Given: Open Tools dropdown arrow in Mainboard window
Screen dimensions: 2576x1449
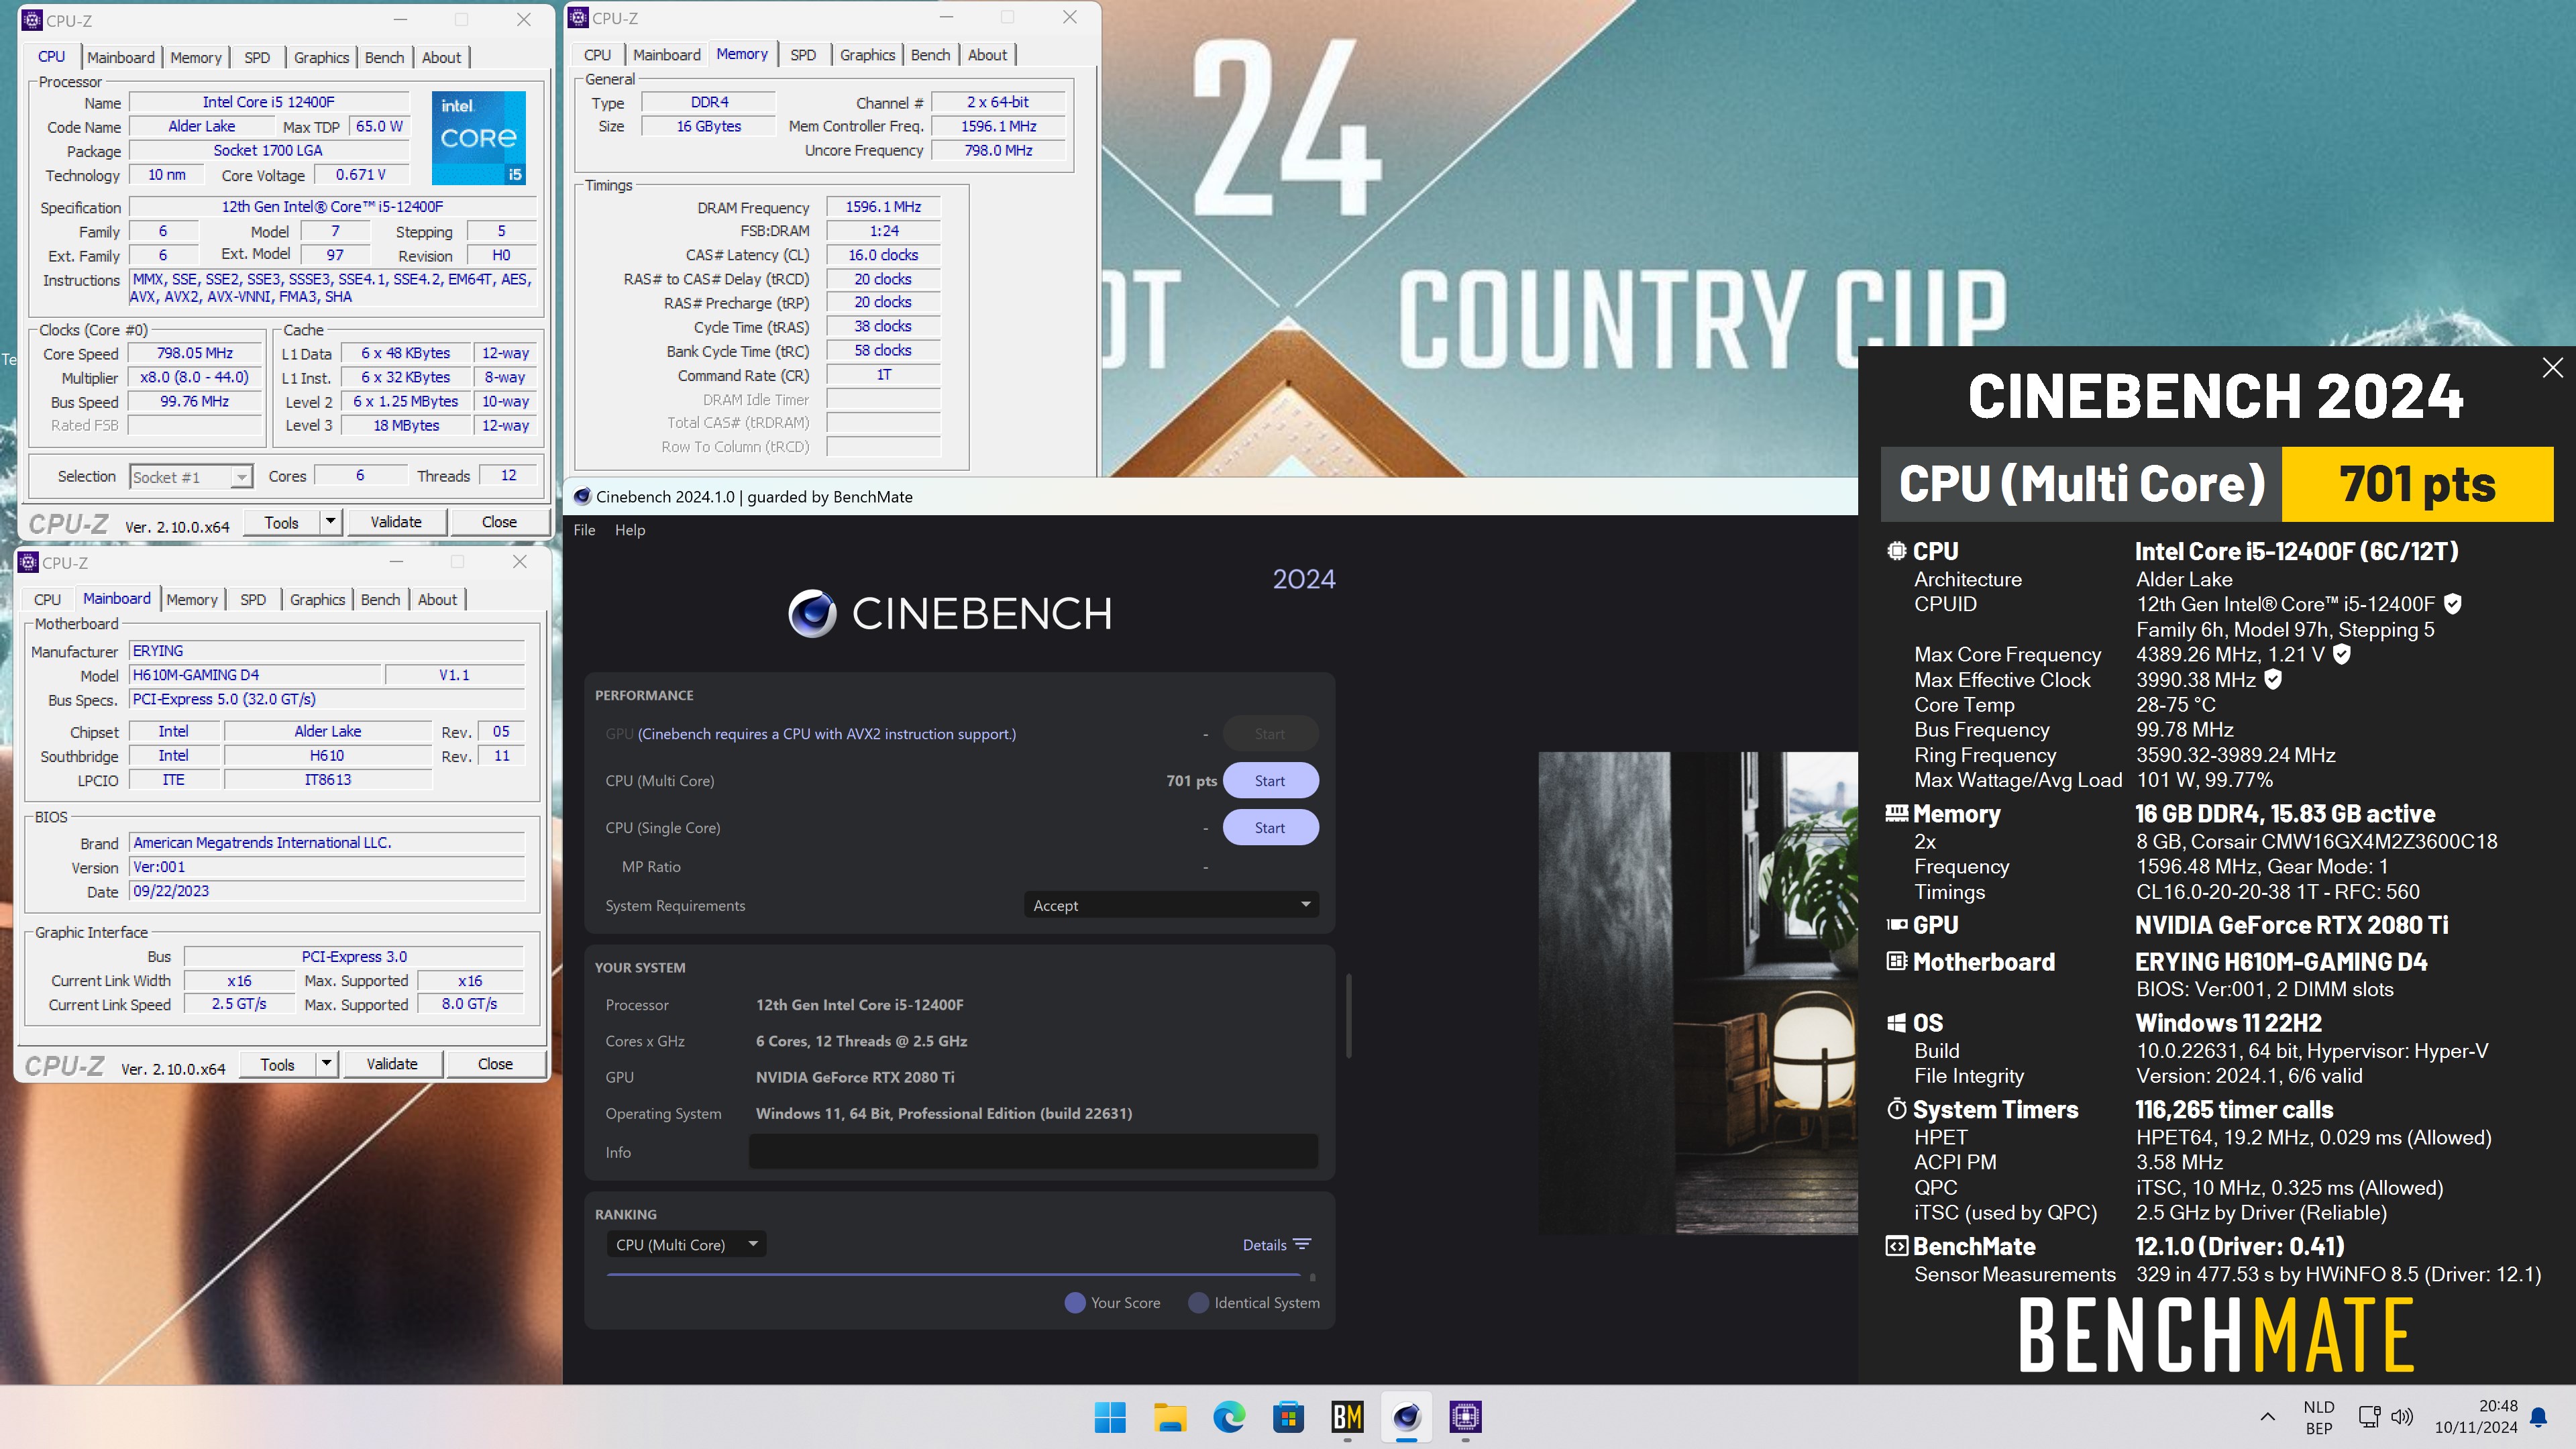Looking at the screenshot, I should (327, 1064).
